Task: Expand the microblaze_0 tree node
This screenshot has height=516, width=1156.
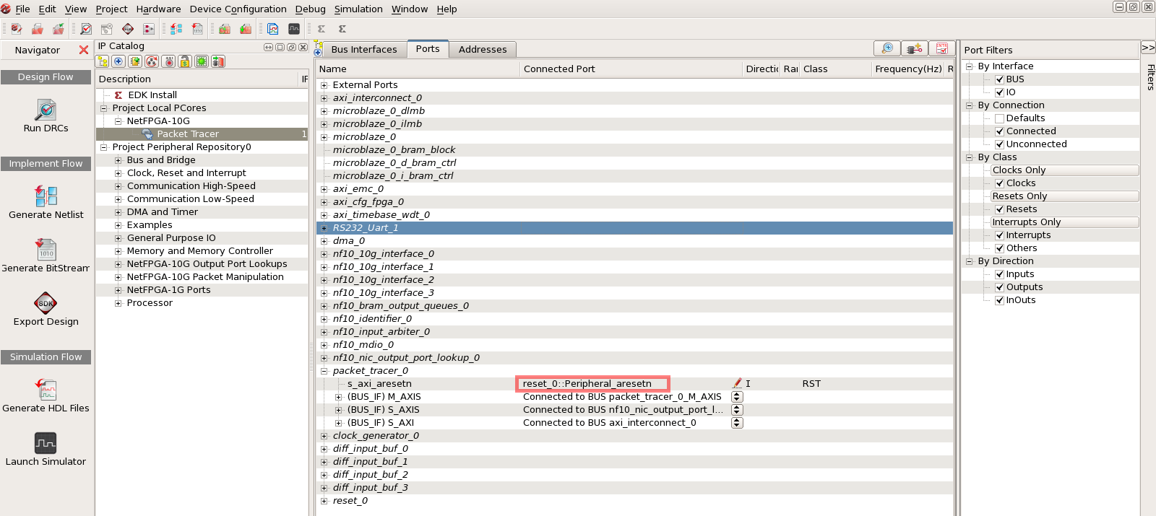Action: tap(324, 137)
